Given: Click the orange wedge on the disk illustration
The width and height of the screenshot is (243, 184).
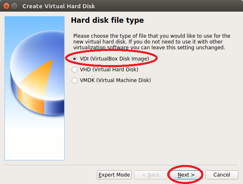Looking at the screenshot, I should pos(41,77).
